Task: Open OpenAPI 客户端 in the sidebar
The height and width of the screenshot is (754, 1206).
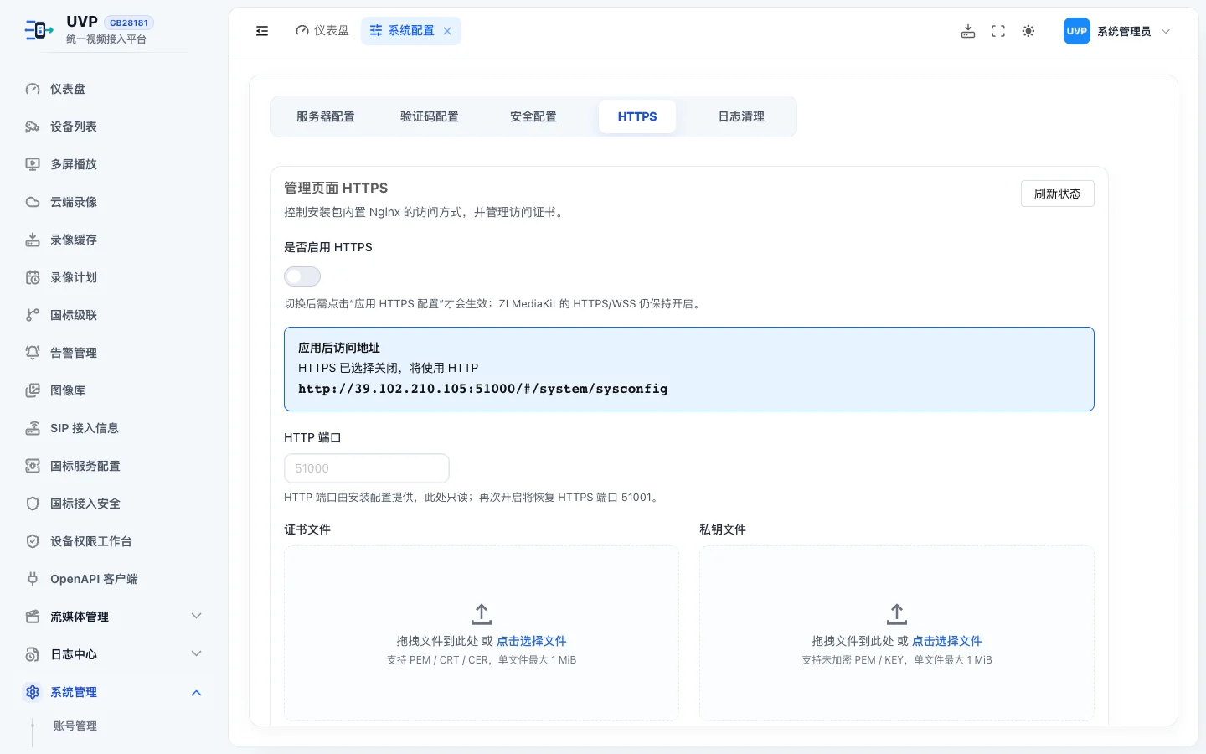Action: point(114,579)
